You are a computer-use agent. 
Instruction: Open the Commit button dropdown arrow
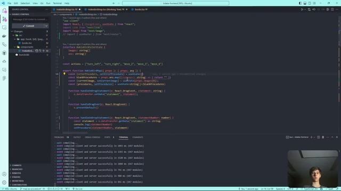[x=46, y=26]
